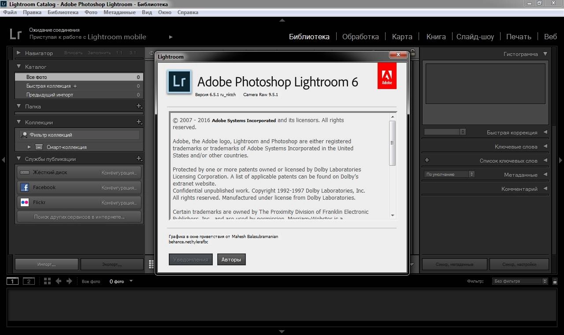Click the Flickr publish service icon
The height and width of the screenshot is (335, 564).
[25, 202]
